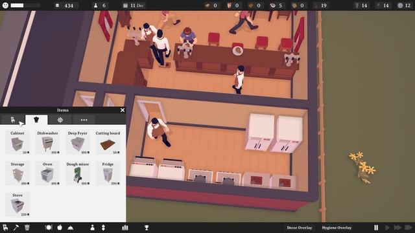The height and width of the screenshot is (233, 415).
Task: Open the serving cloche icon
Action: 71,228
